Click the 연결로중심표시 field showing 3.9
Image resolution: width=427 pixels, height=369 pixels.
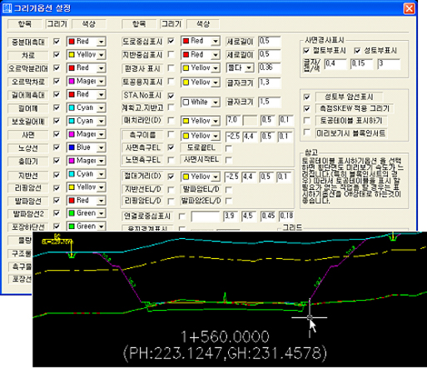click(x=231, y=216)
